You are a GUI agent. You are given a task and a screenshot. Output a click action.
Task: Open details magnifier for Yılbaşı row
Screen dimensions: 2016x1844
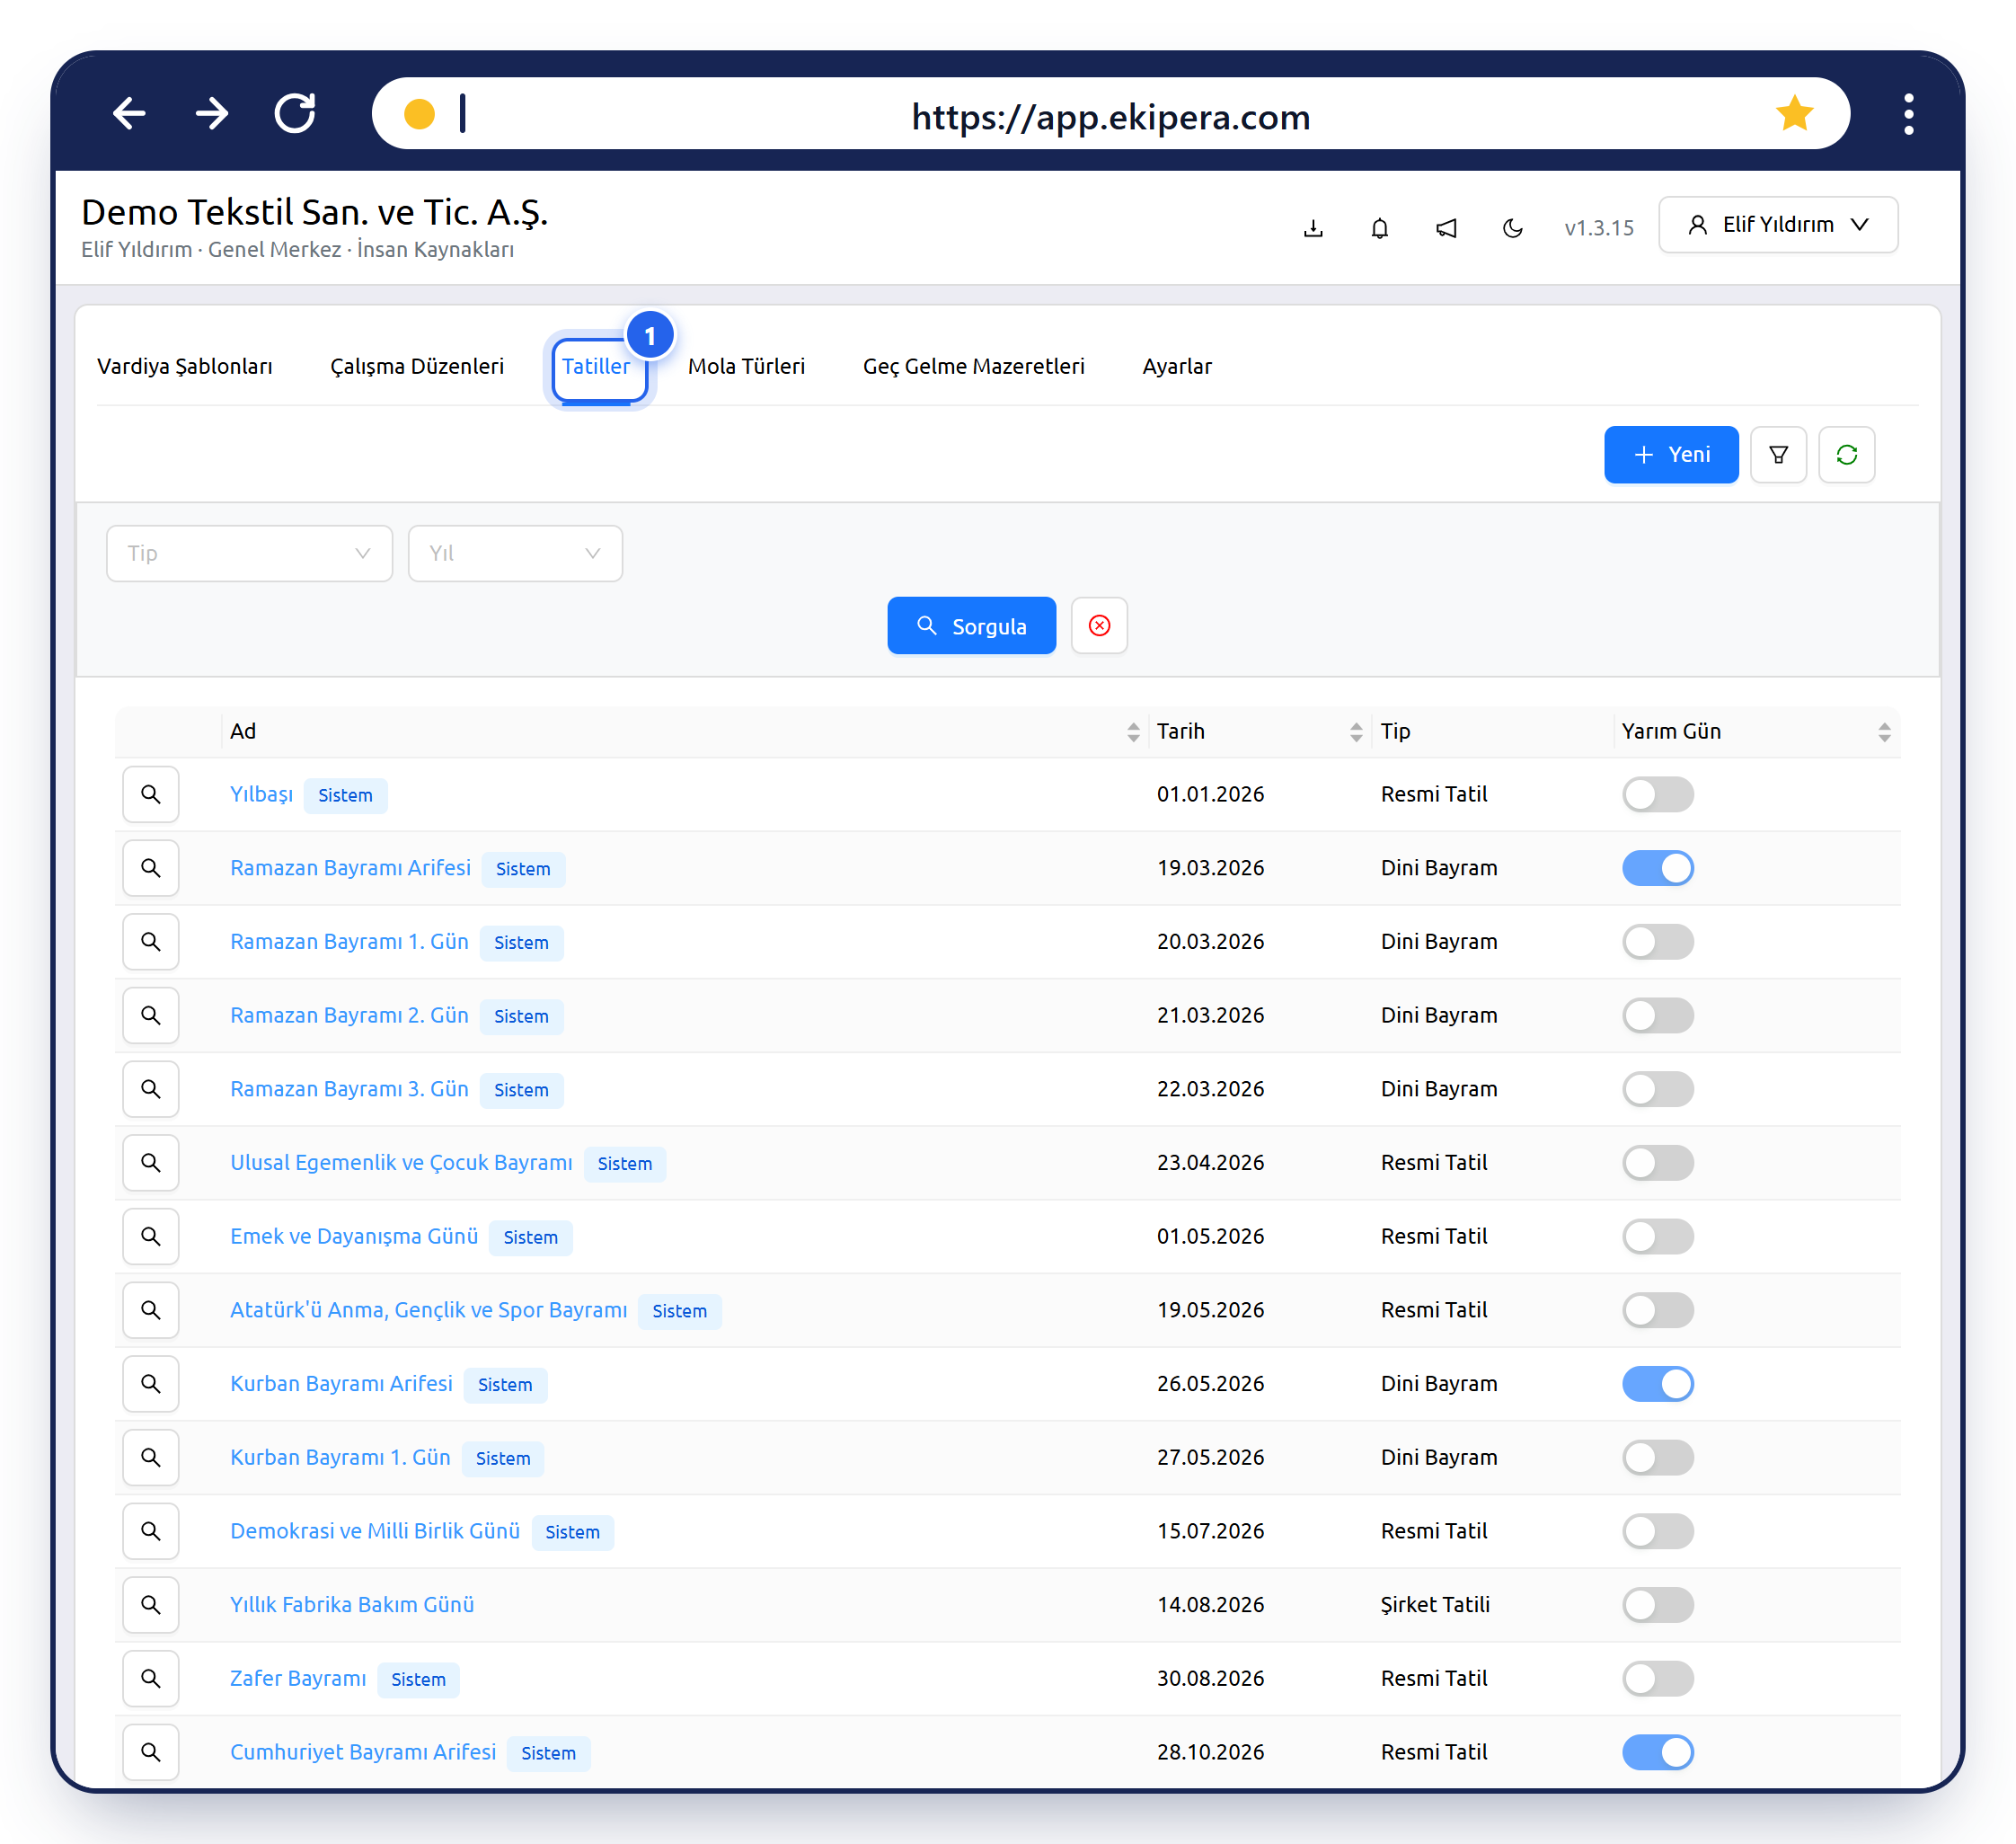pos(151,794)
